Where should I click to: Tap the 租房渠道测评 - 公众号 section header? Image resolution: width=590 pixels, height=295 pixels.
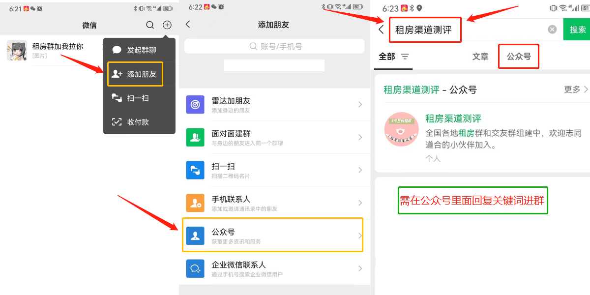click(430, 89)
